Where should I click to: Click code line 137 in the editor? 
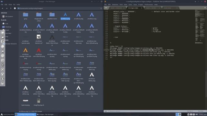pos(142,50)
